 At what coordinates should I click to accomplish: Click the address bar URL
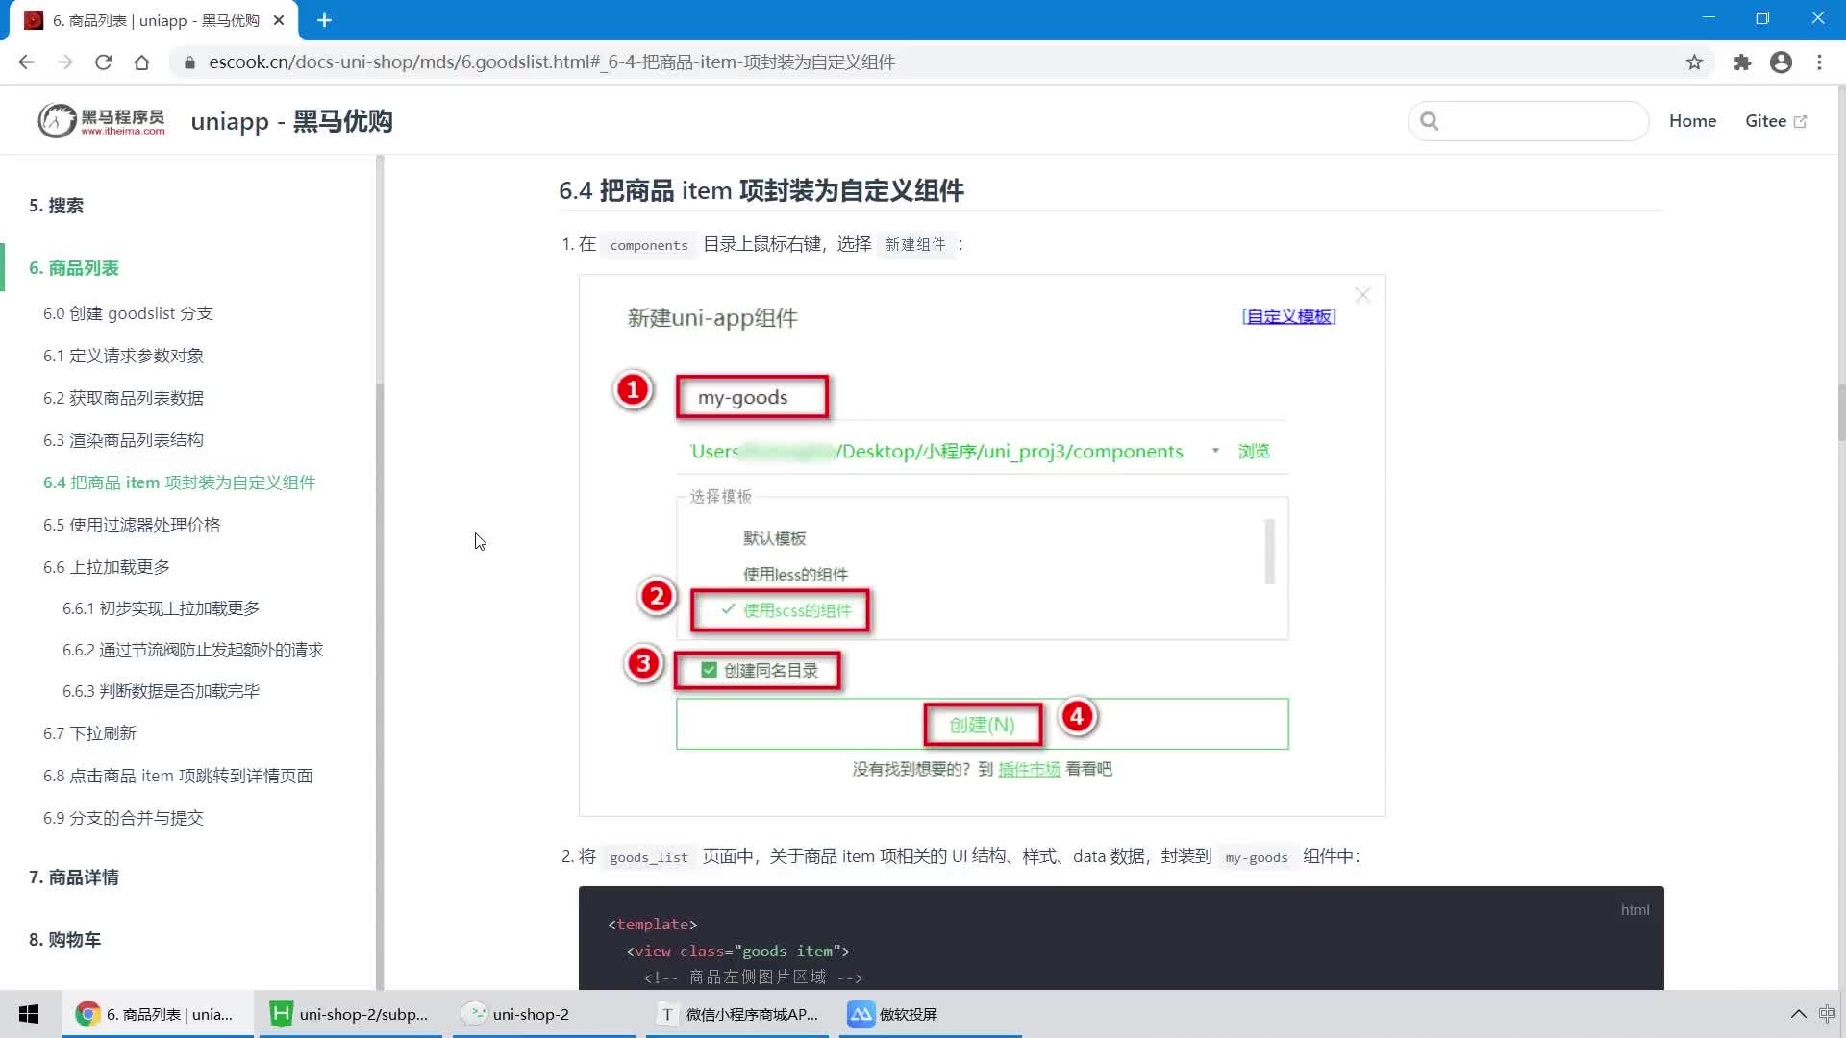(x=552, y=62)
